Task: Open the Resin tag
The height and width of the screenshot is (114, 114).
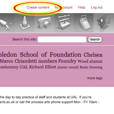Action: 84,67
